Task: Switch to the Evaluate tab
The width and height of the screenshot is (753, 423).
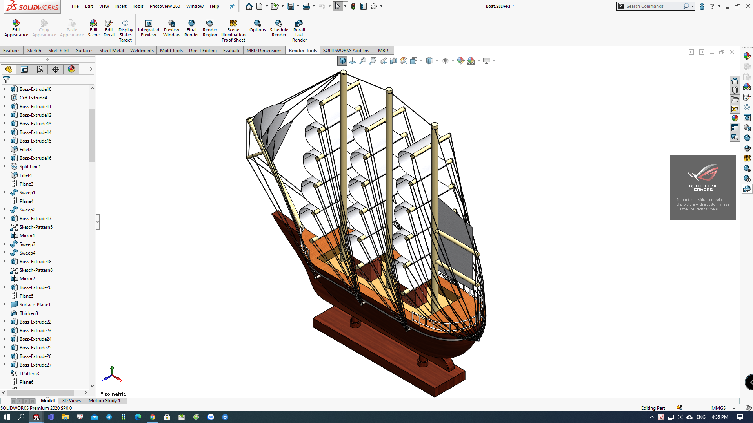Action: pos(231,51)
